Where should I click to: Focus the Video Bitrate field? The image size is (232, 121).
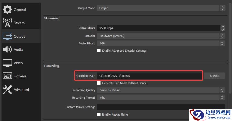click(x=158, y=28)
